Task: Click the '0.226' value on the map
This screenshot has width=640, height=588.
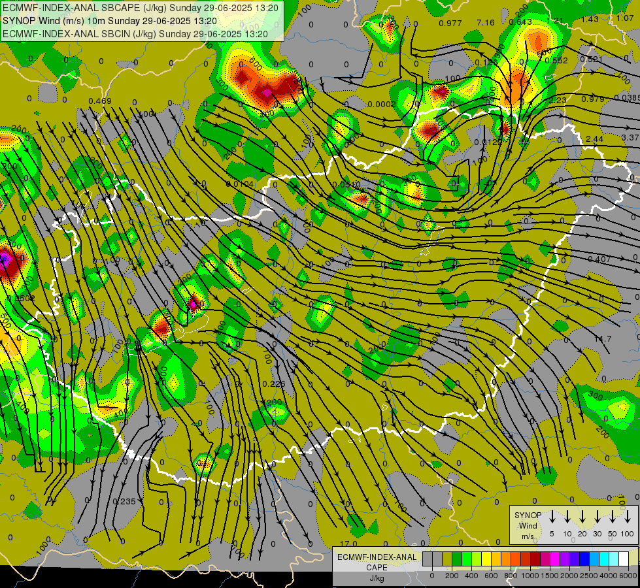Action: (x=274, y=384)
